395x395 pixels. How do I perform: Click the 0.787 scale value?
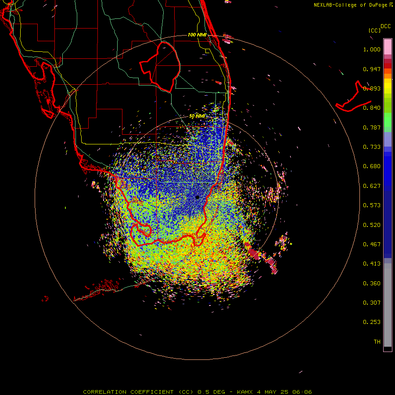[372, 127]
